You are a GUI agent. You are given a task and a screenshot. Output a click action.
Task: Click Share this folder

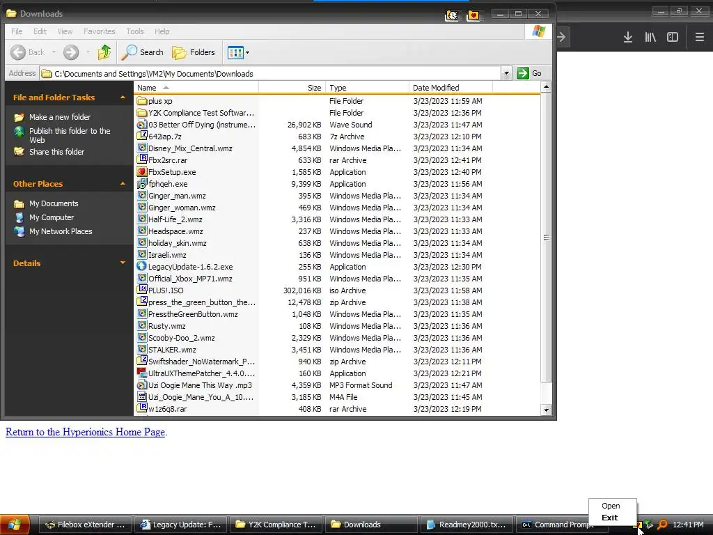click(x=56, y=152)
